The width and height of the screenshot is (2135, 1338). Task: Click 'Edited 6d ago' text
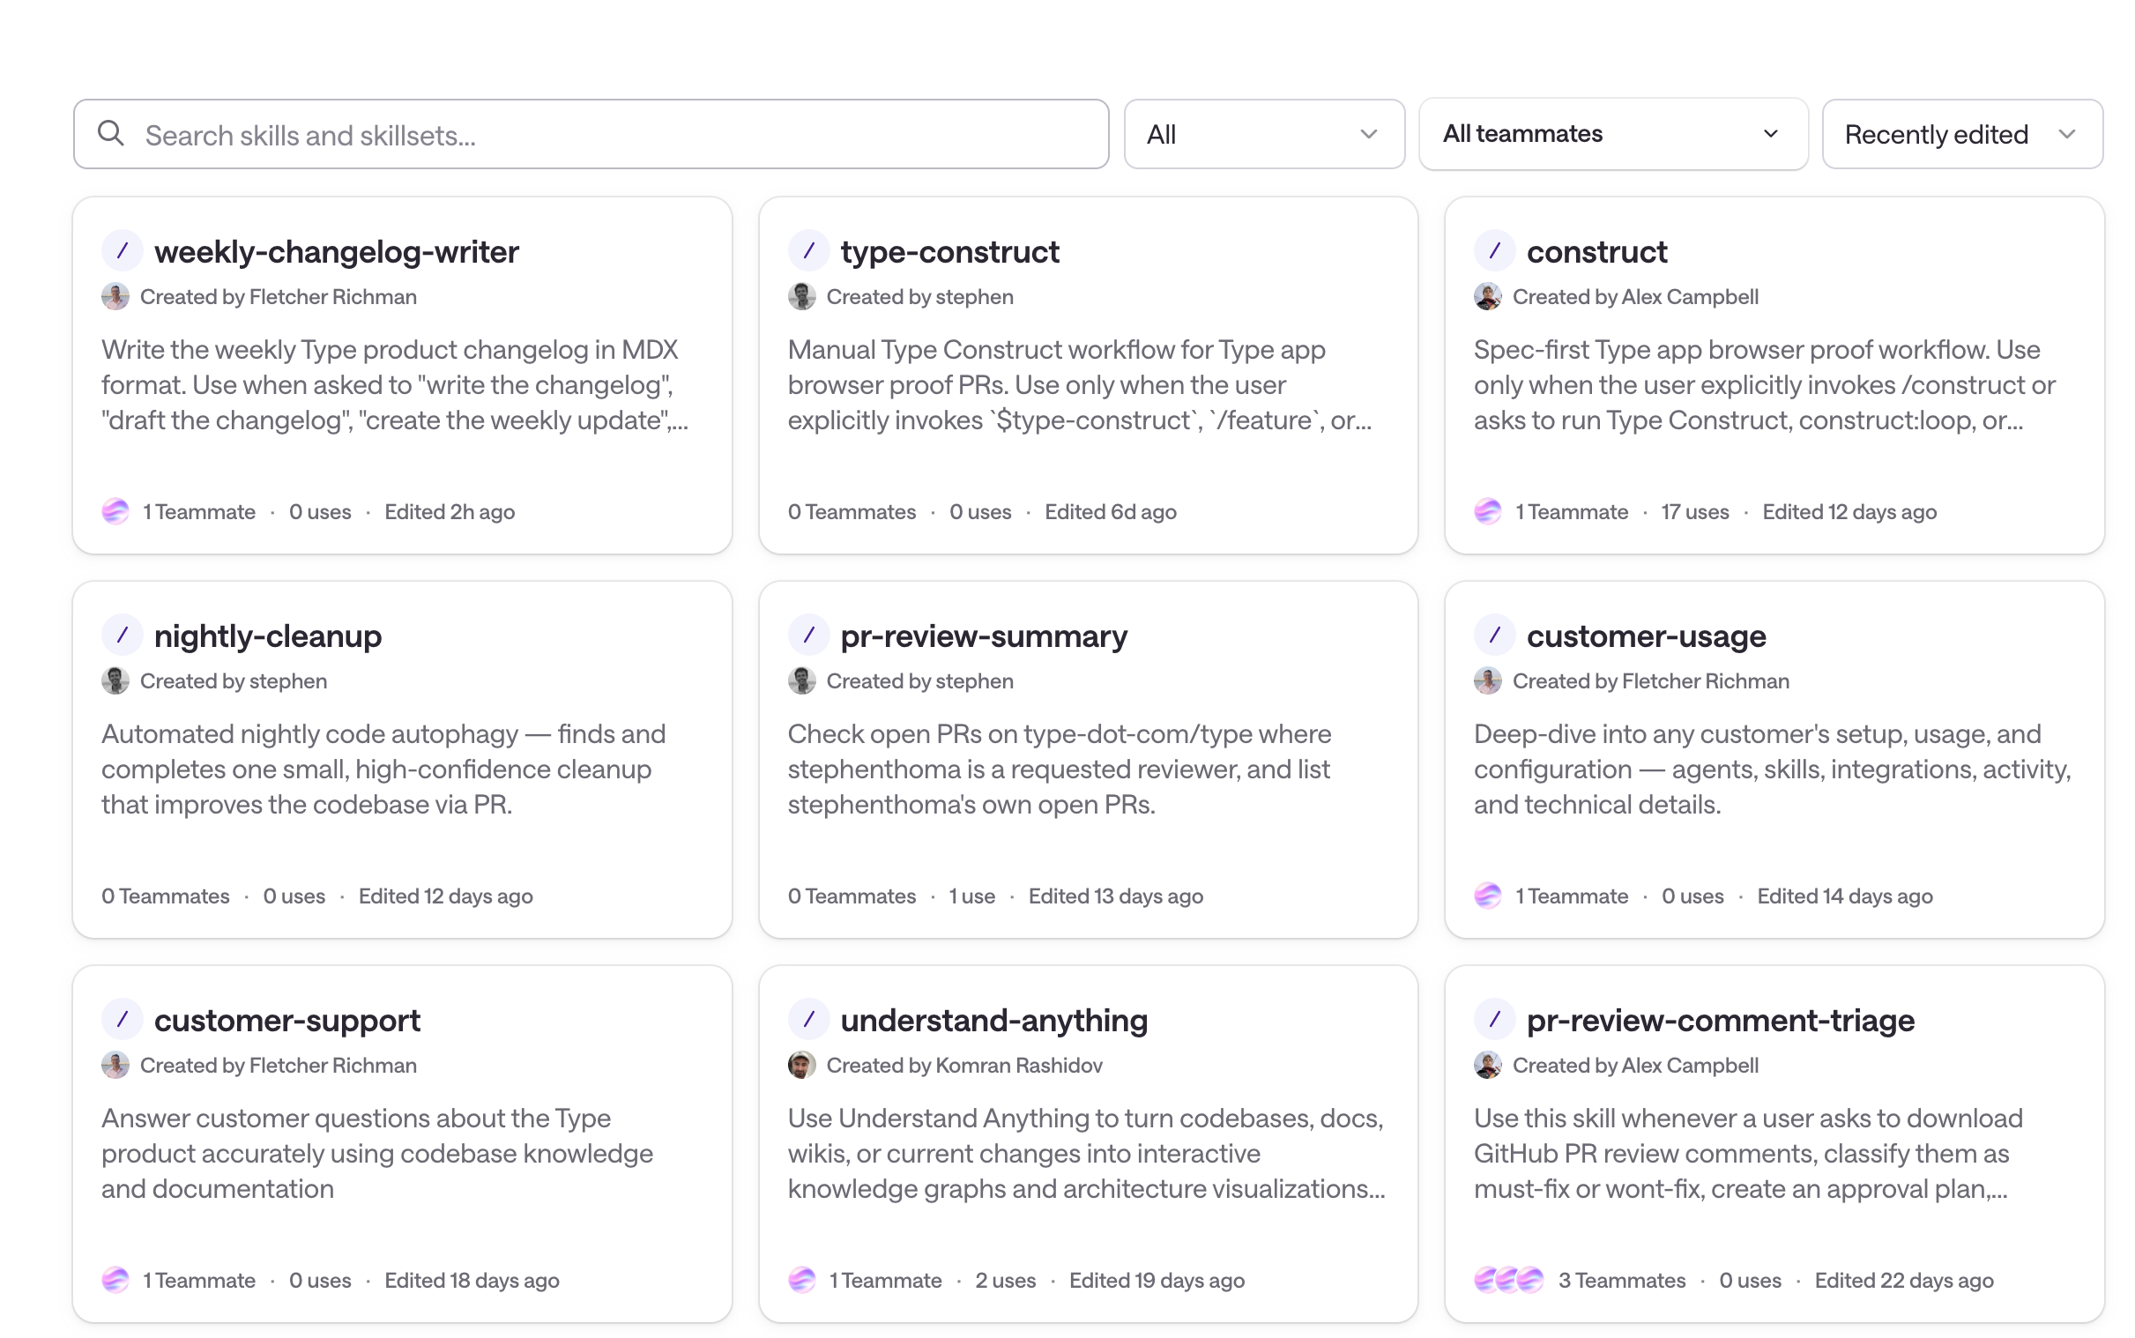click(x=1111, y=511)
